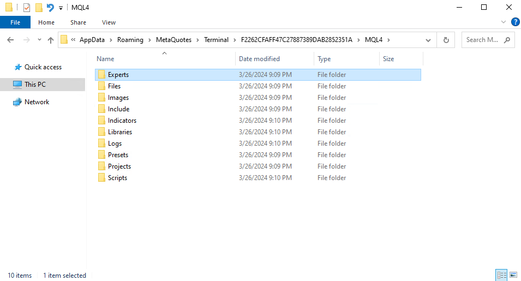
Task: Click the Scripts folder name
Action: point(117,178)
